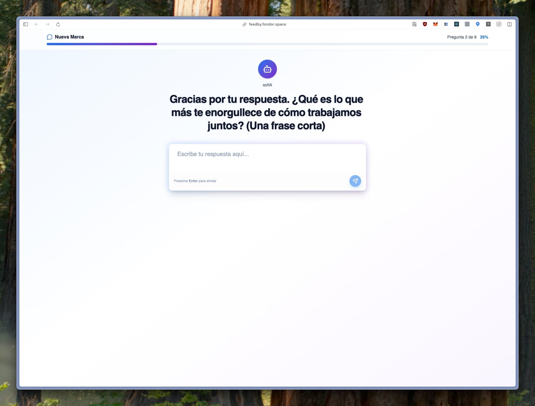
Task: Click the blue dumbbell extension icon
Action: coord(446,24)
